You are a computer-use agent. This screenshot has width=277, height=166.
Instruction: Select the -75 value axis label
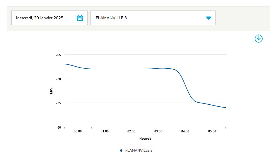(x=59, y=103)
